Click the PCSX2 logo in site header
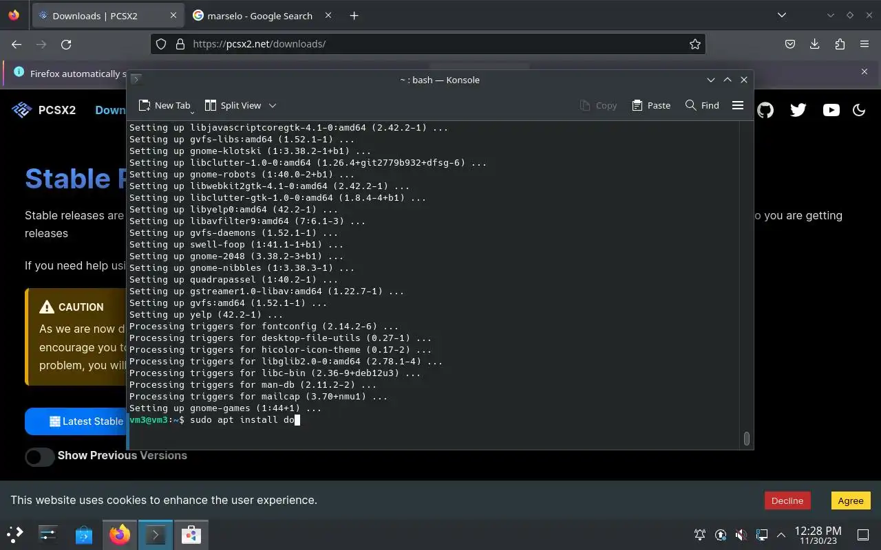The width and height of the screenshot is (881, 550). click(x=22, y=110)
